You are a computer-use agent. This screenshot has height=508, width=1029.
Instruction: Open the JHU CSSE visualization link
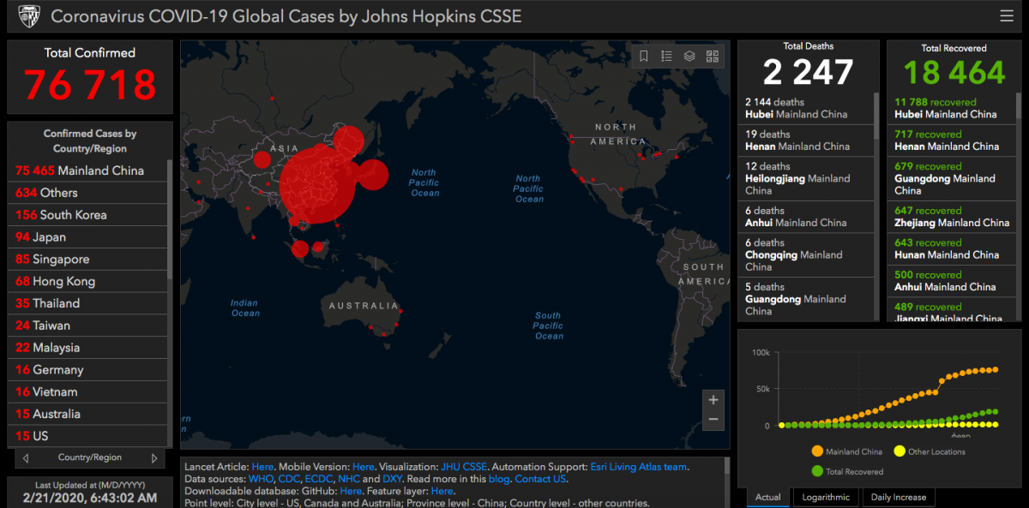464,467
